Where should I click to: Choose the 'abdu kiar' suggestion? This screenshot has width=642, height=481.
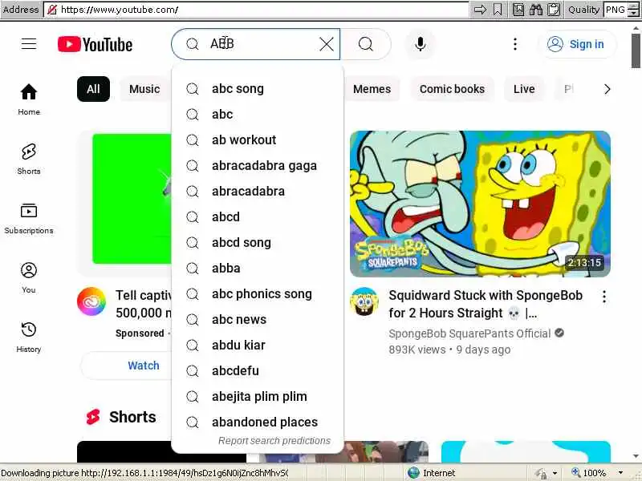click(x=258, y=346)
